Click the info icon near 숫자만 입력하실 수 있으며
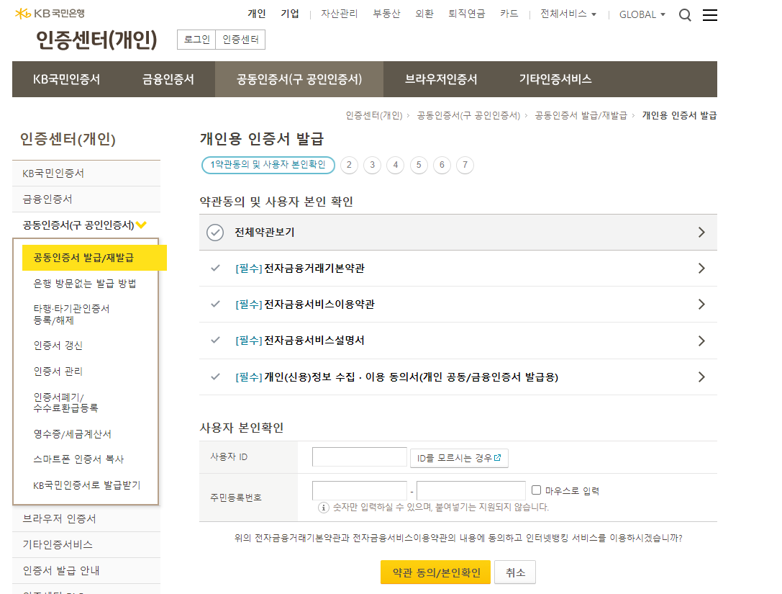Viewport: 782px width, 594px height. (x=324, y=508)
